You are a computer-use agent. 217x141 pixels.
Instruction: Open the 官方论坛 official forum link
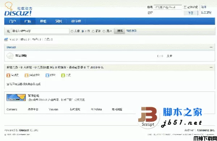pos(33,95)
